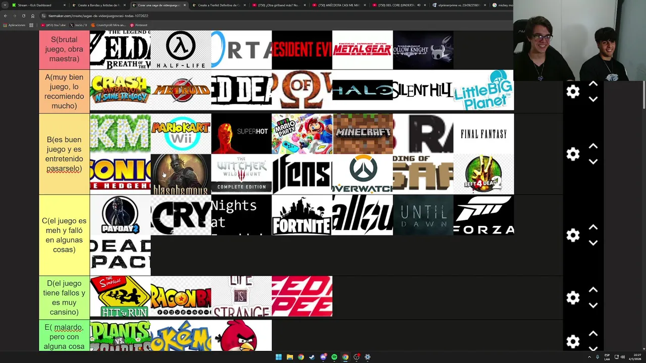
Task: Reload the page with refresh button
Action: pyautogui.click(x=23, y=16)
